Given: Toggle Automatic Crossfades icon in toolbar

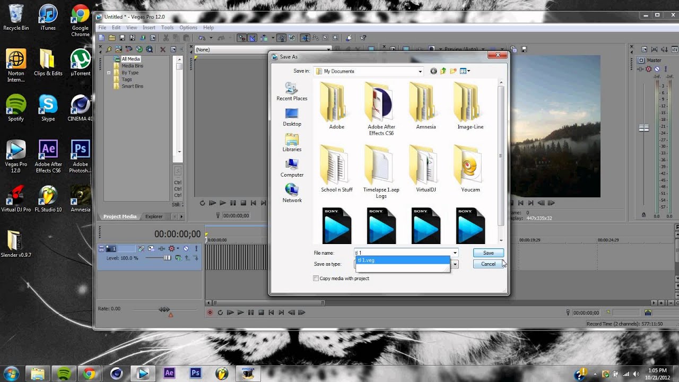Looking at the screenshot, I should coord(252,38).
